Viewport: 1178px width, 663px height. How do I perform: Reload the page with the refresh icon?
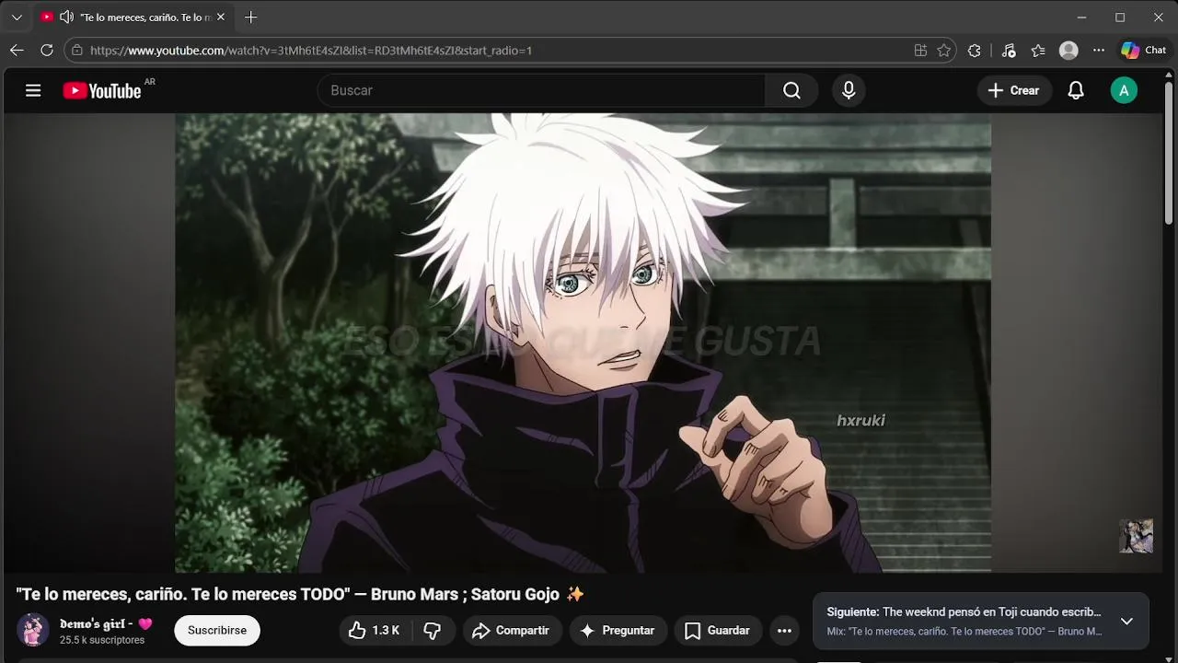[x=47, y=51]
